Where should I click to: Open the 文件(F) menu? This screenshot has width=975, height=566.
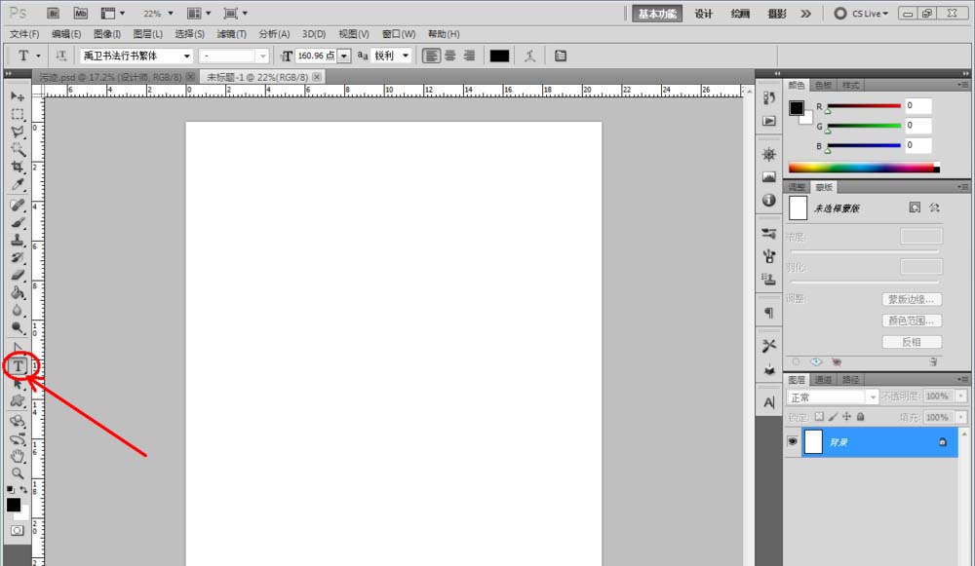coord(24,34)
